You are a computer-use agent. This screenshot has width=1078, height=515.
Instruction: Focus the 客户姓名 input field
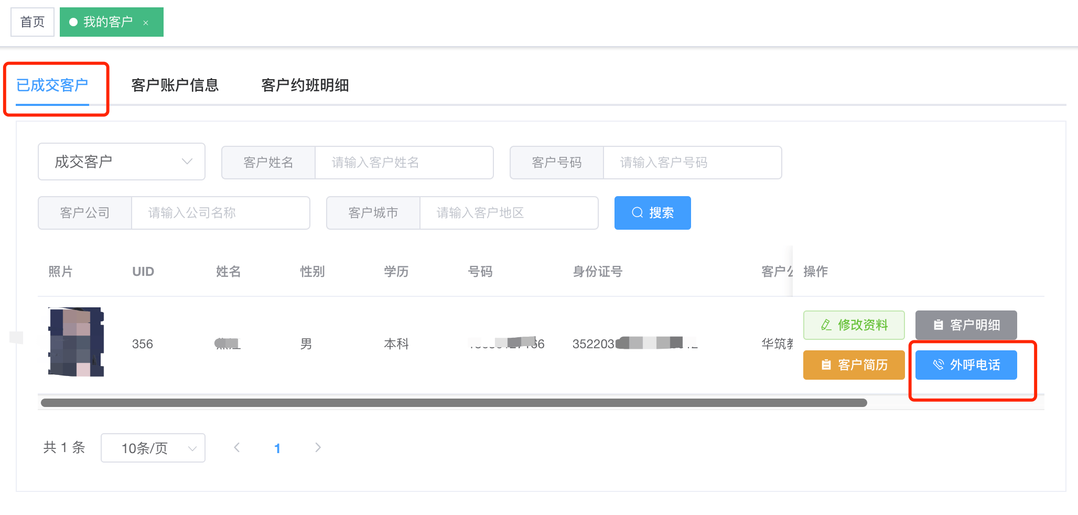pos(404,163)
